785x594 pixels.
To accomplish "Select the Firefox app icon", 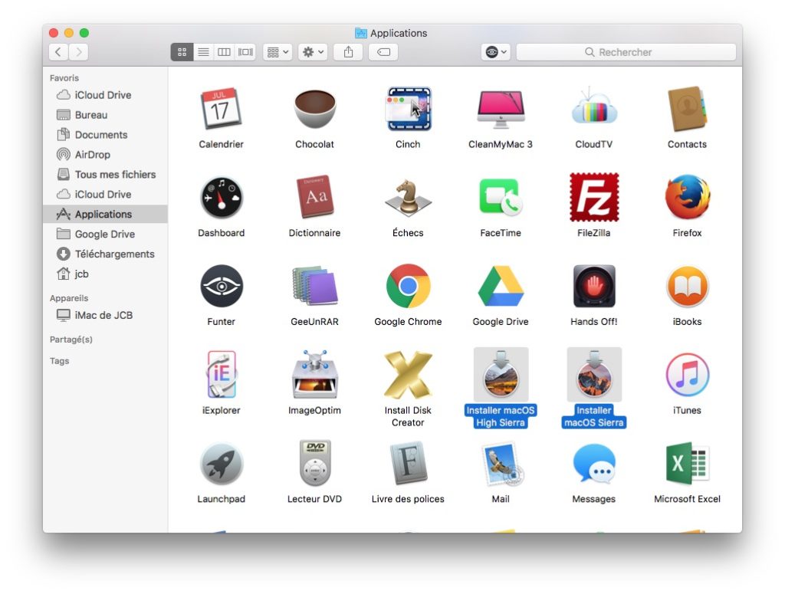I will click(x=688, y=197).
